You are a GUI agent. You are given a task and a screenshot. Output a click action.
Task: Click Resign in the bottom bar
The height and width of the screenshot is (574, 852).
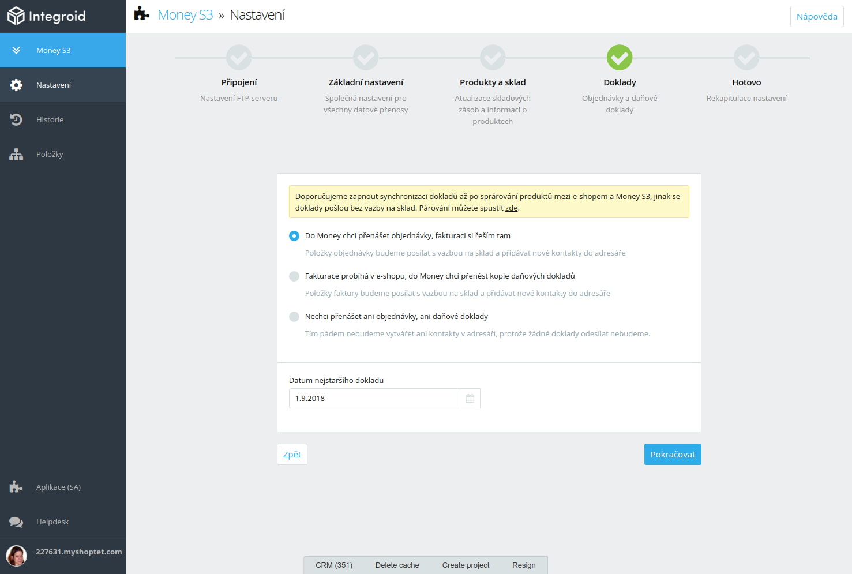pyautogui.click(x=524, y=565)
